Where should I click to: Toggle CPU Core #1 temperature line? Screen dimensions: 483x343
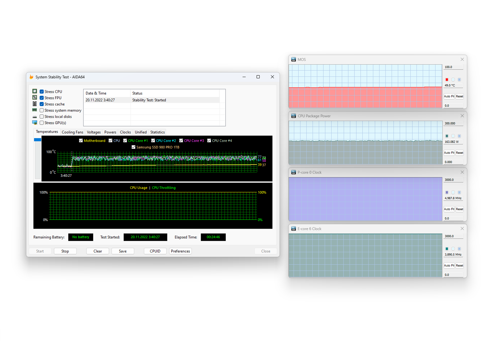coord(125,141)
